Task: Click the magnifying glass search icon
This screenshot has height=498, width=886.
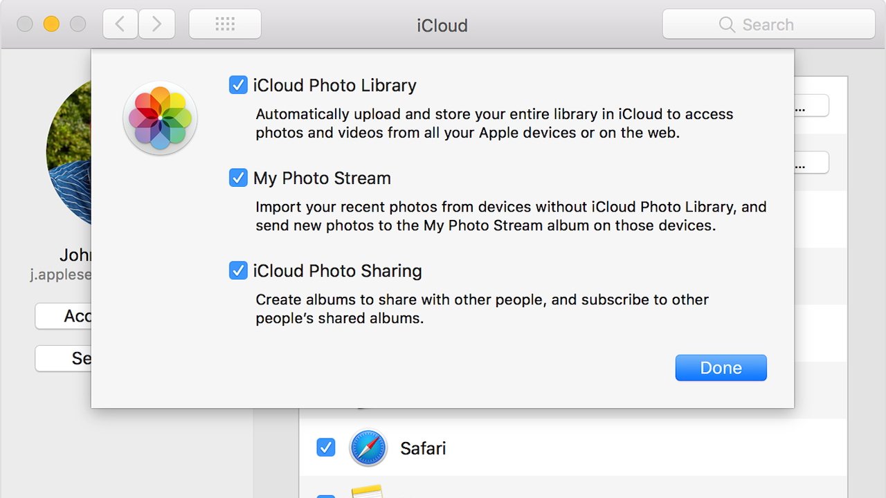Action: (x=727, y=25)
